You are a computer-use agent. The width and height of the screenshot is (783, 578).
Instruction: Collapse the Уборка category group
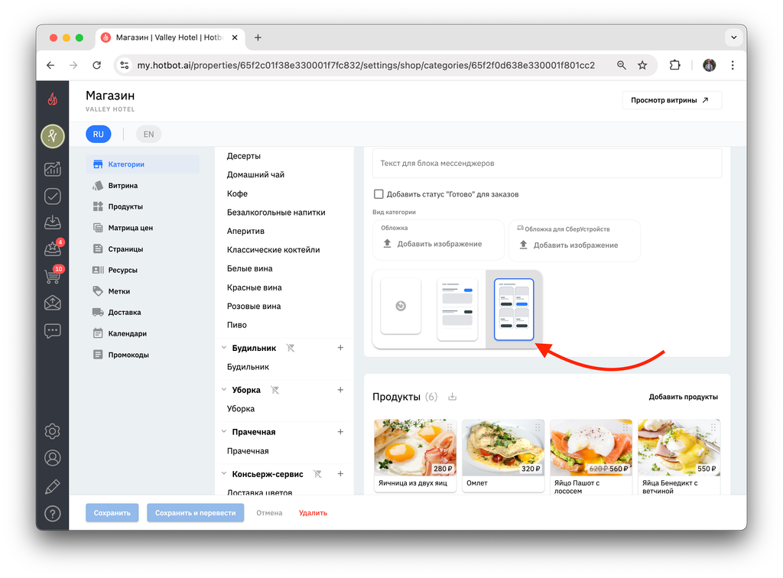click(x=224, y=389)
